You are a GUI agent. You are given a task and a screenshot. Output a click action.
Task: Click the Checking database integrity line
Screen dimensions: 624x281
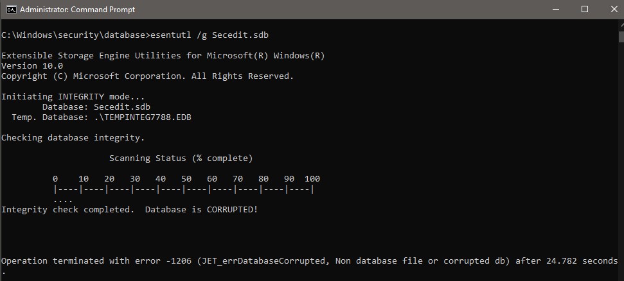pos(73,138)
